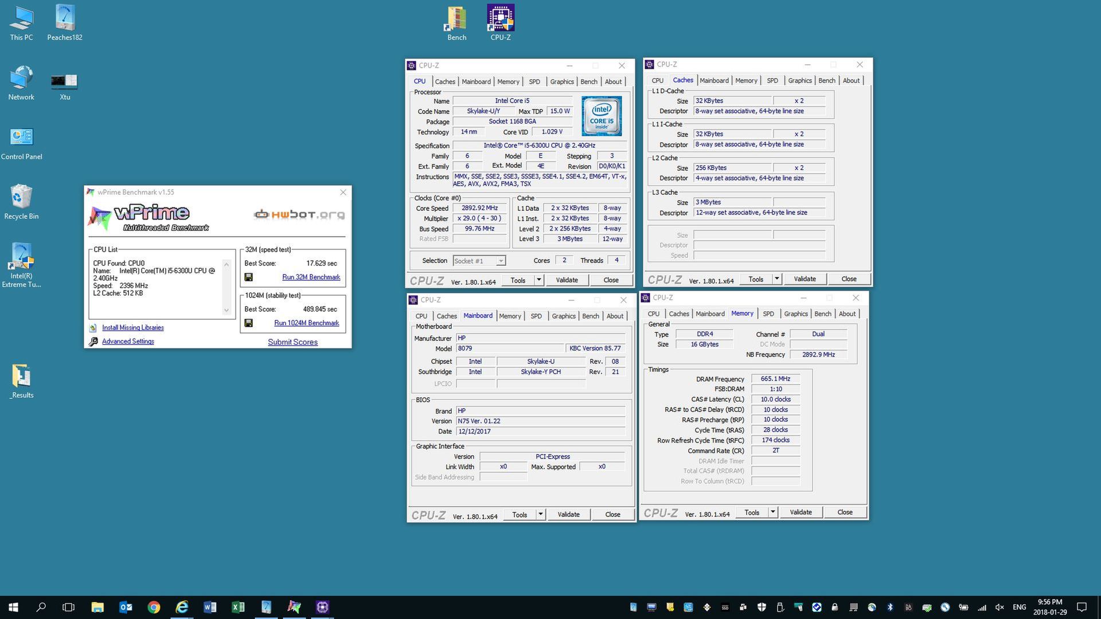1101x619 pixels.
Task: Open the Recycle Bin icon
Action: [21, 202]
